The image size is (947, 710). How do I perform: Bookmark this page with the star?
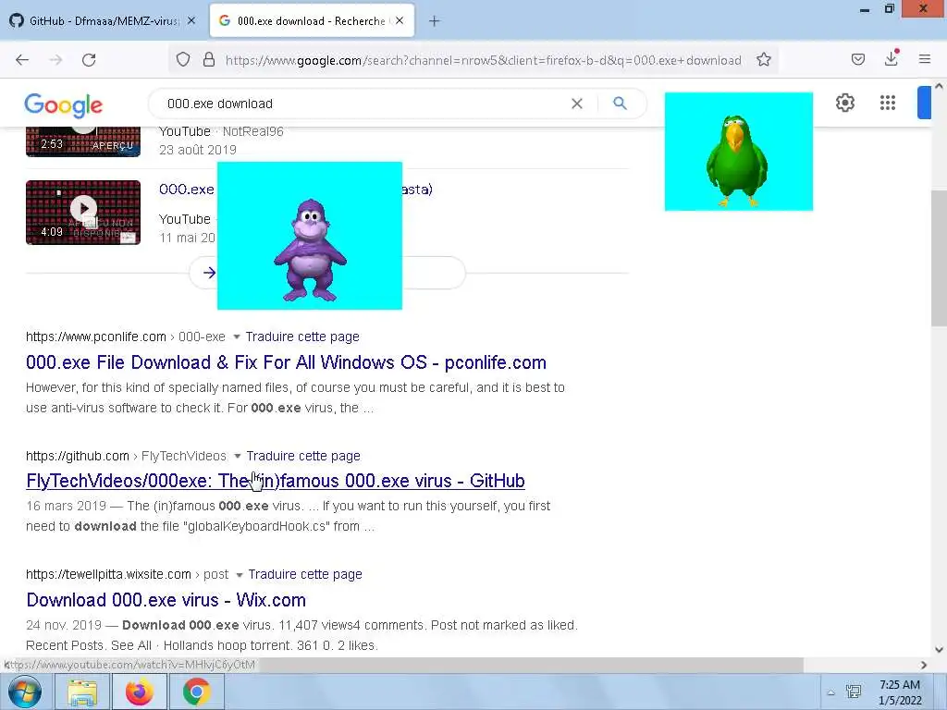(x=763, y=59)
